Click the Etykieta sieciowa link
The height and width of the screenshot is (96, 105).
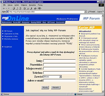click(11, 39)
